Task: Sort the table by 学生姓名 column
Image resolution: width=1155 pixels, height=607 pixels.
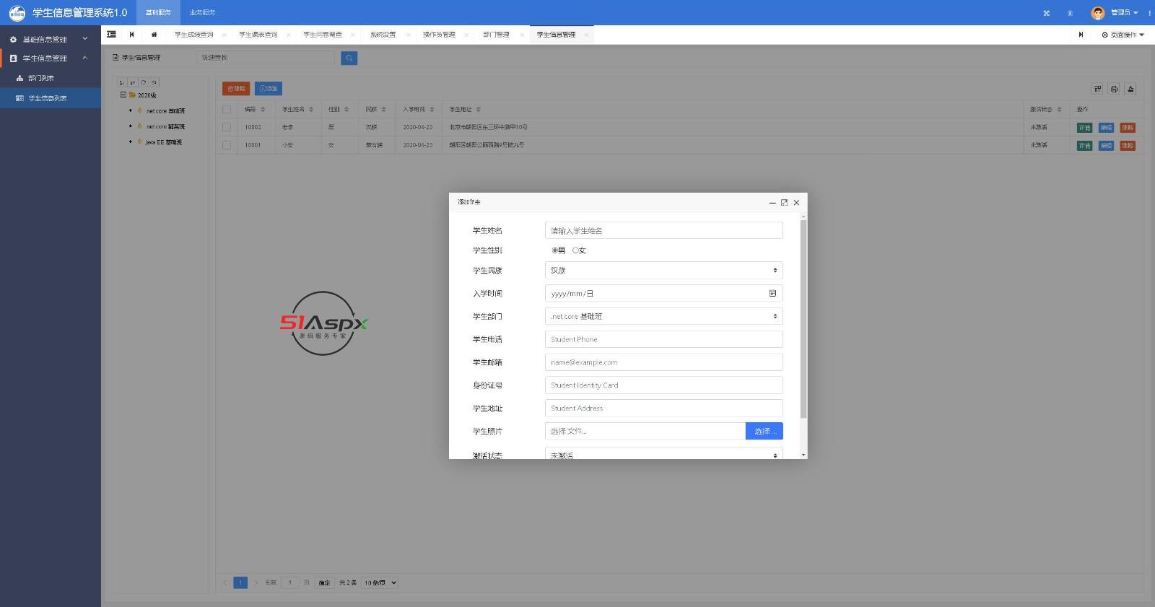Action: (311, 110)
